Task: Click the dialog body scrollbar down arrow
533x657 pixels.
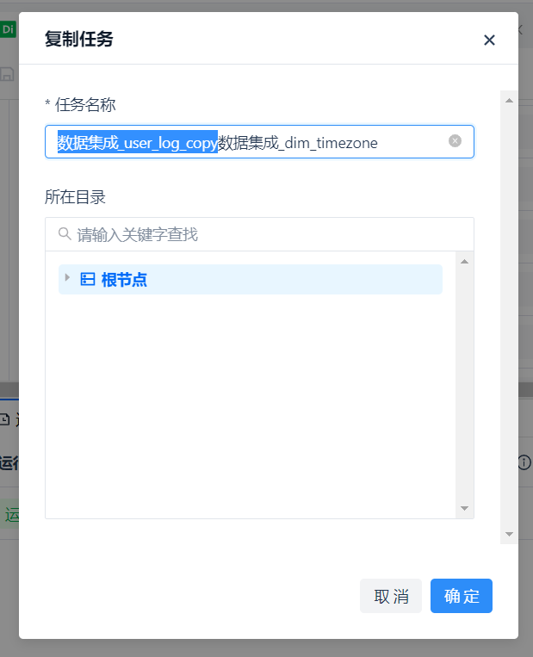Action: pyautogui.click(x=509, y=534)
